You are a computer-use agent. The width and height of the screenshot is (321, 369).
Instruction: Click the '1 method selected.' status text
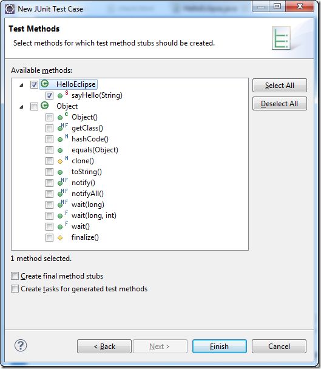tap(41, 259)
